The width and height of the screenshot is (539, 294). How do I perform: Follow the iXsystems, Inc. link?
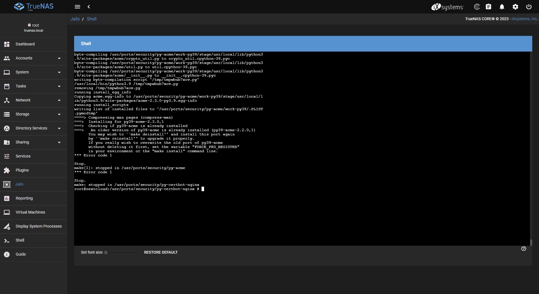[524, 19]
